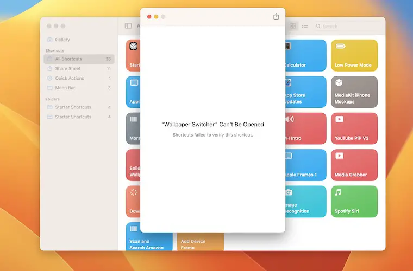Switch to list view
The image size is (413, 271).
[305, 26]
